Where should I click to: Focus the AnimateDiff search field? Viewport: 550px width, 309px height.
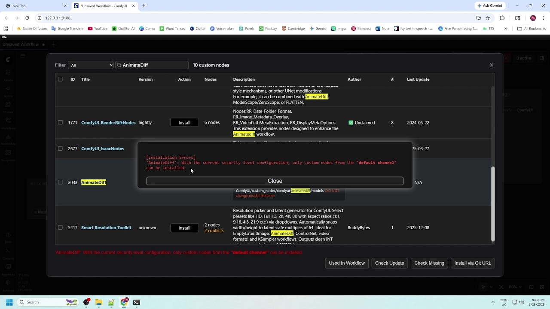152,65
